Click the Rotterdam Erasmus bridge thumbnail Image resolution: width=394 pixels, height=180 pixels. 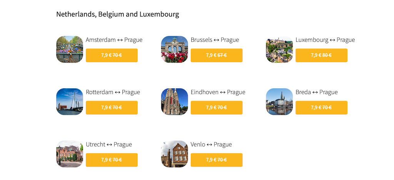pos(70,102)
